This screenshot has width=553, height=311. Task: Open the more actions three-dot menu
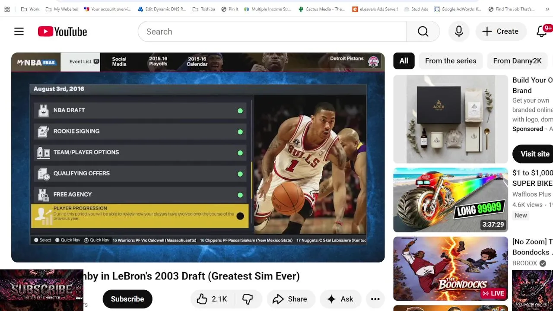point(375,299)
